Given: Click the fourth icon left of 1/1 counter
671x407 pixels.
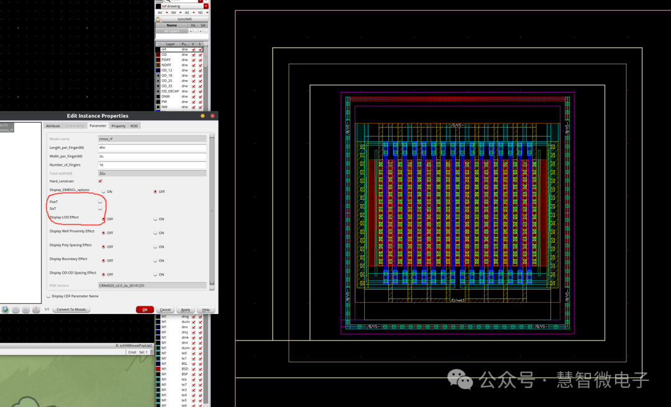Looking at the screenshot, I should (35, 309).
